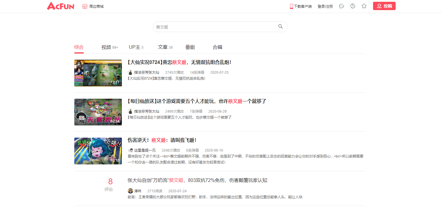Click uploader name 这里是姬一元
The image size is (442, 206).
145,150
